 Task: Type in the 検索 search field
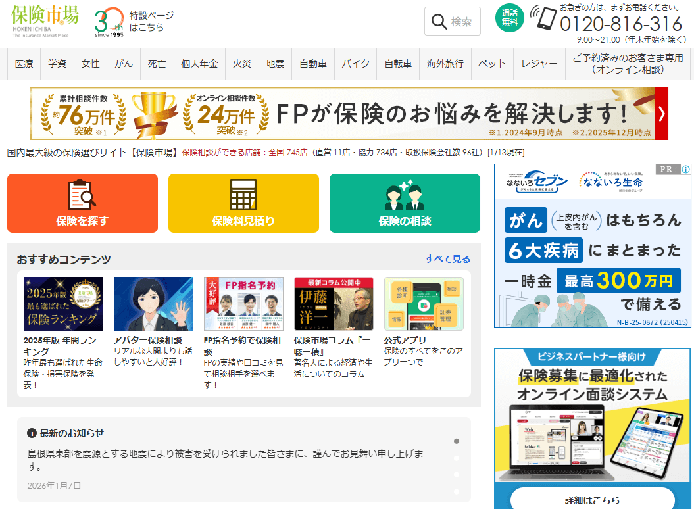click(x=462, y=22)
